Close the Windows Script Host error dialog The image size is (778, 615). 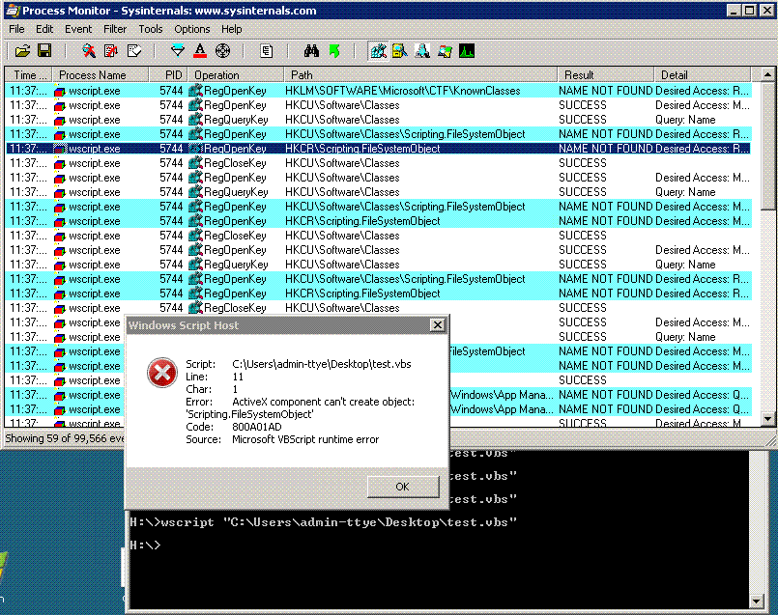pos(437,325)
